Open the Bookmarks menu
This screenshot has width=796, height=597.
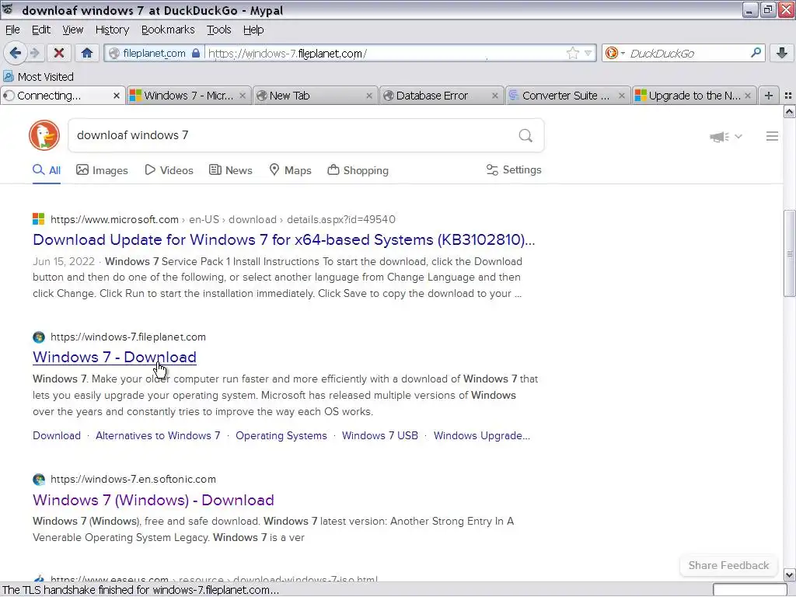coord(168,30)
